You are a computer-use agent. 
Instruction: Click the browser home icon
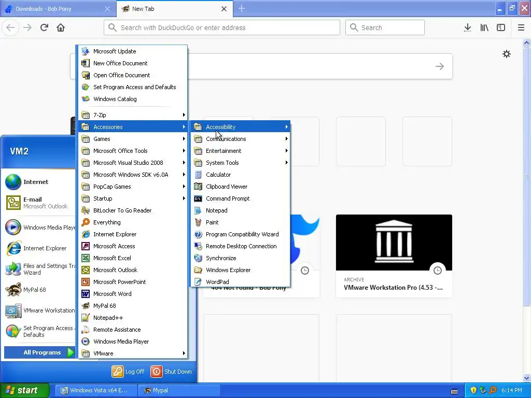coord(61,27)
